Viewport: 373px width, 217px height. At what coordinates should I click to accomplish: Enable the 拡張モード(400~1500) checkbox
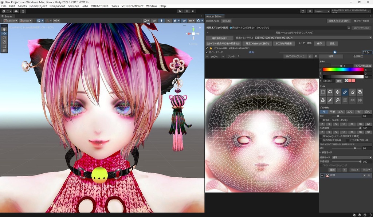[x=321, y=120]
